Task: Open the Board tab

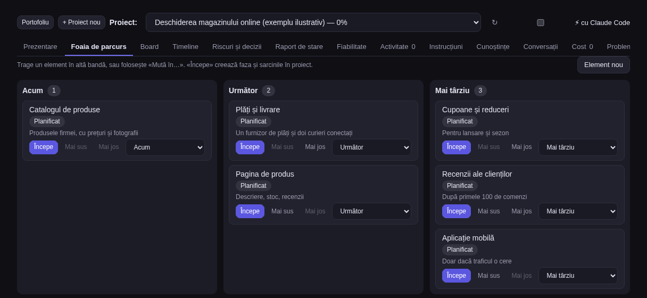Action: pos(150,46)
